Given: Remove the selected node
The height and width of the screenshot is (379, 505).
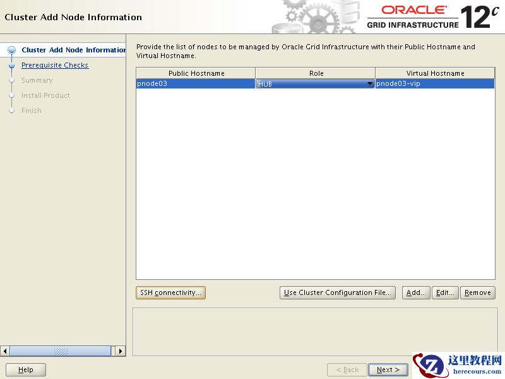Looking at the screenshot, I should pos(478,292).
